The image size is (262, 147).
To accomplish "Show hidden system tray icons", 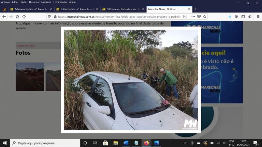I will [186, 143].
